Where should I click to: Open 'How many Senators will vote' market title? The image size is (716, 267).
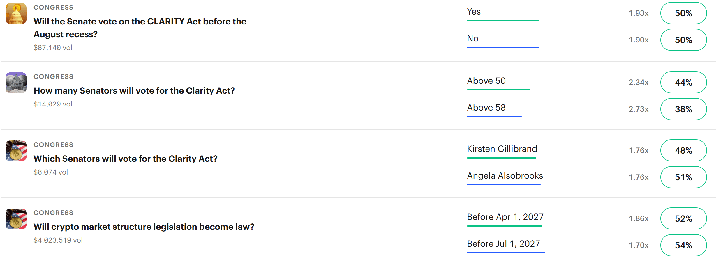click(134, 91)
